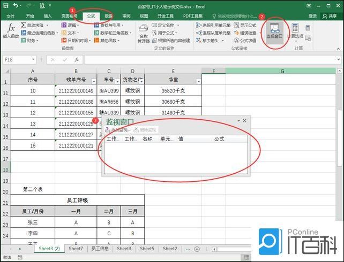Open Watch Window pane options arrow
Screen dimensions: 344x262
[x=238, y=121]
